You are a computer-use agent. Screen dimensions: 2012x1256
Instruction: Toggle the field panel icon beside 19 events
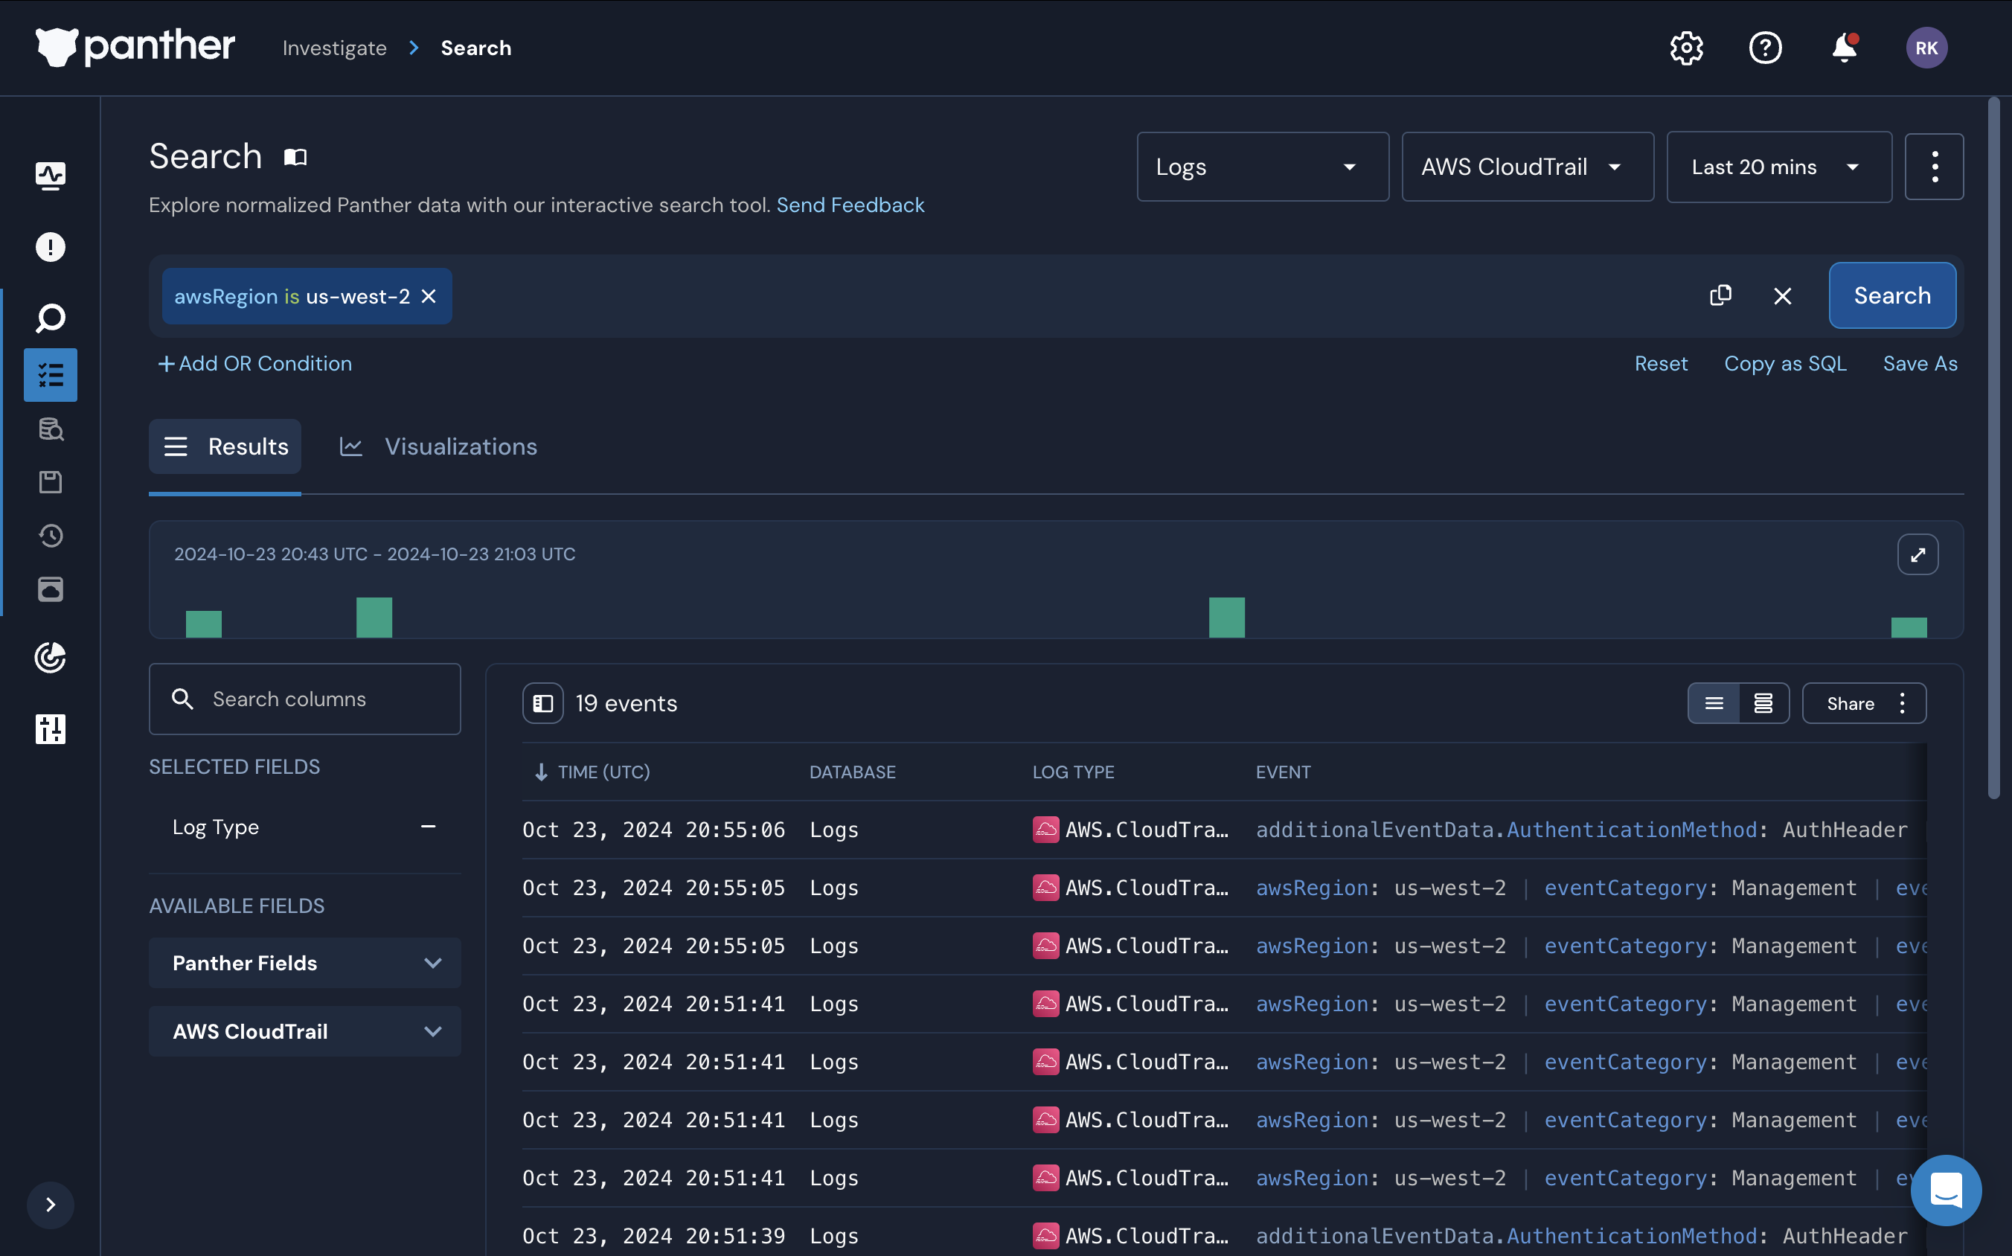coord(543,704)
